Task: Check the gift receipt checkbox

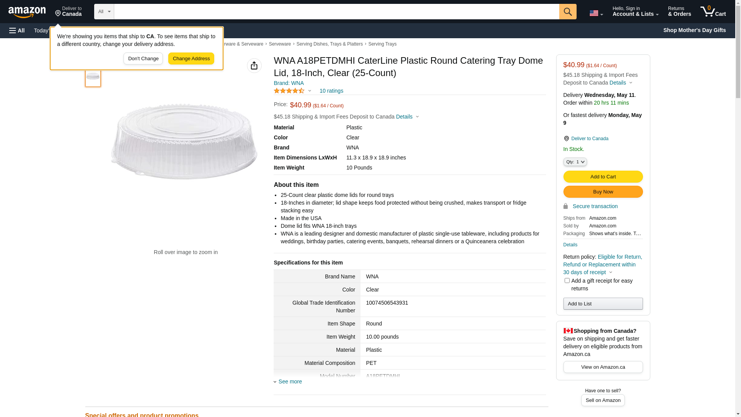Action: click(567, 281)
